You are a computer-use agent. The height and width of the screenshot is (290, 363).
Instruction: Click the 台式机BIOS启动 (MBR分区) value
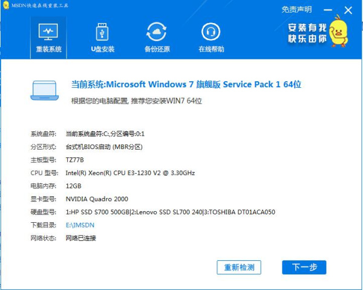click(104, 147)
